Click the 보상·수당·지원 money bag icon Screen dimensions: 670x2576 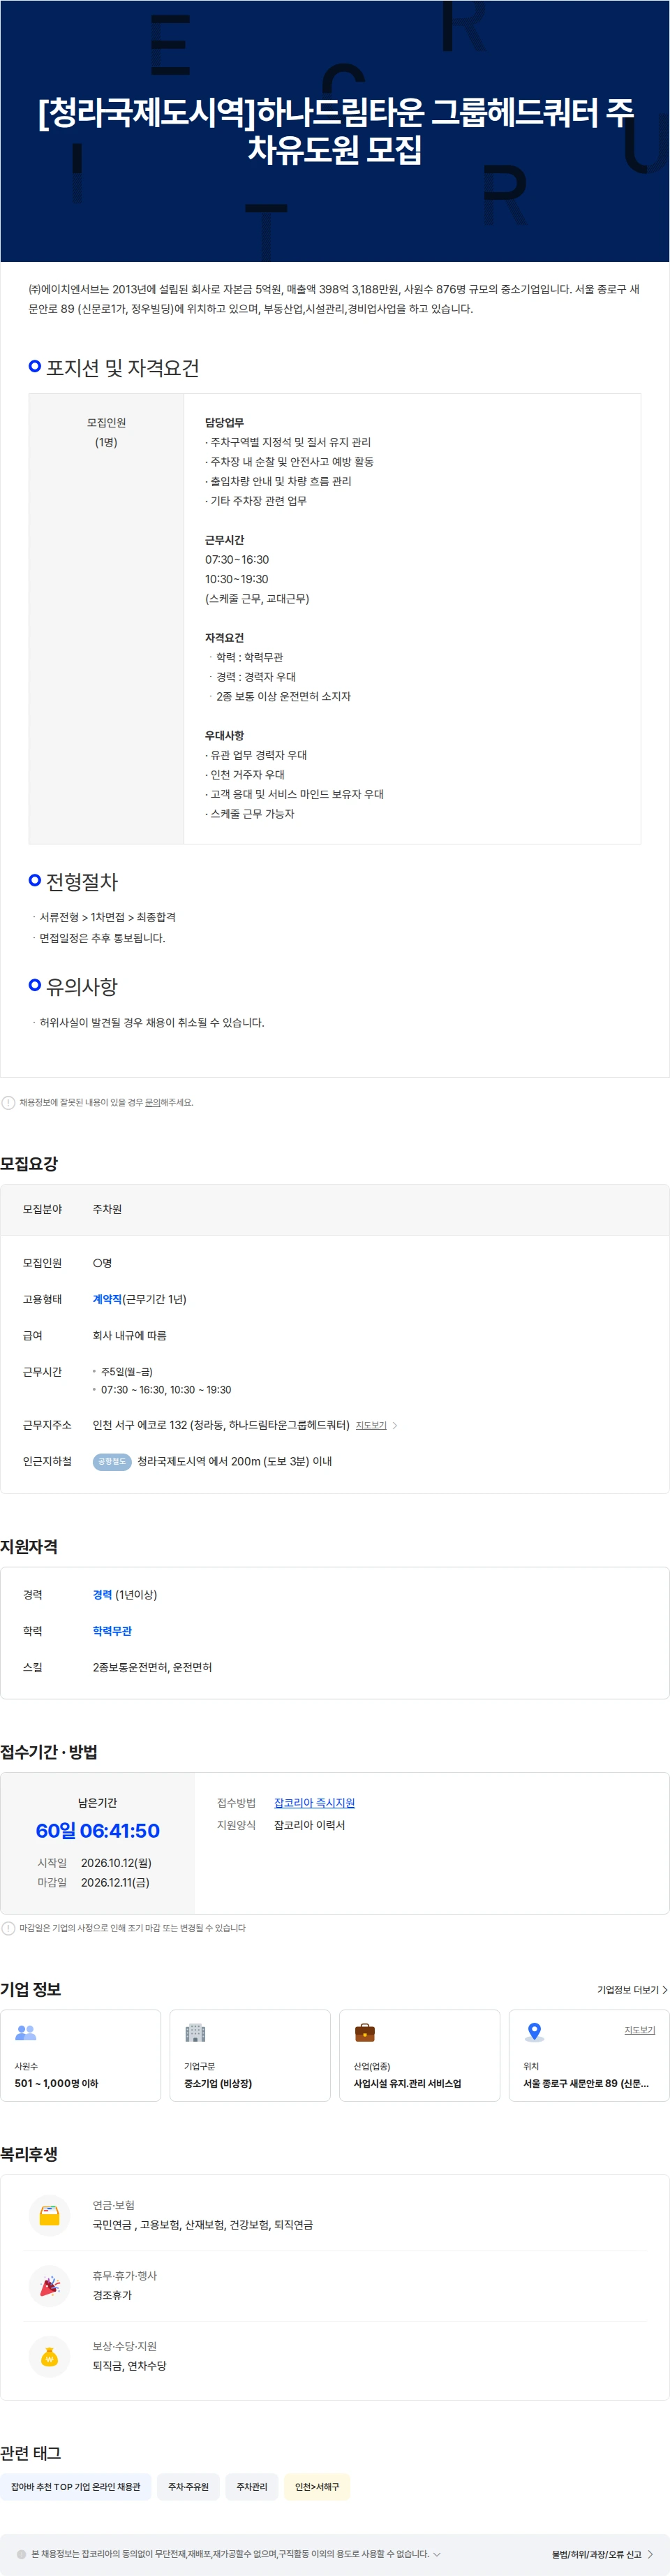click(49, 2356)
